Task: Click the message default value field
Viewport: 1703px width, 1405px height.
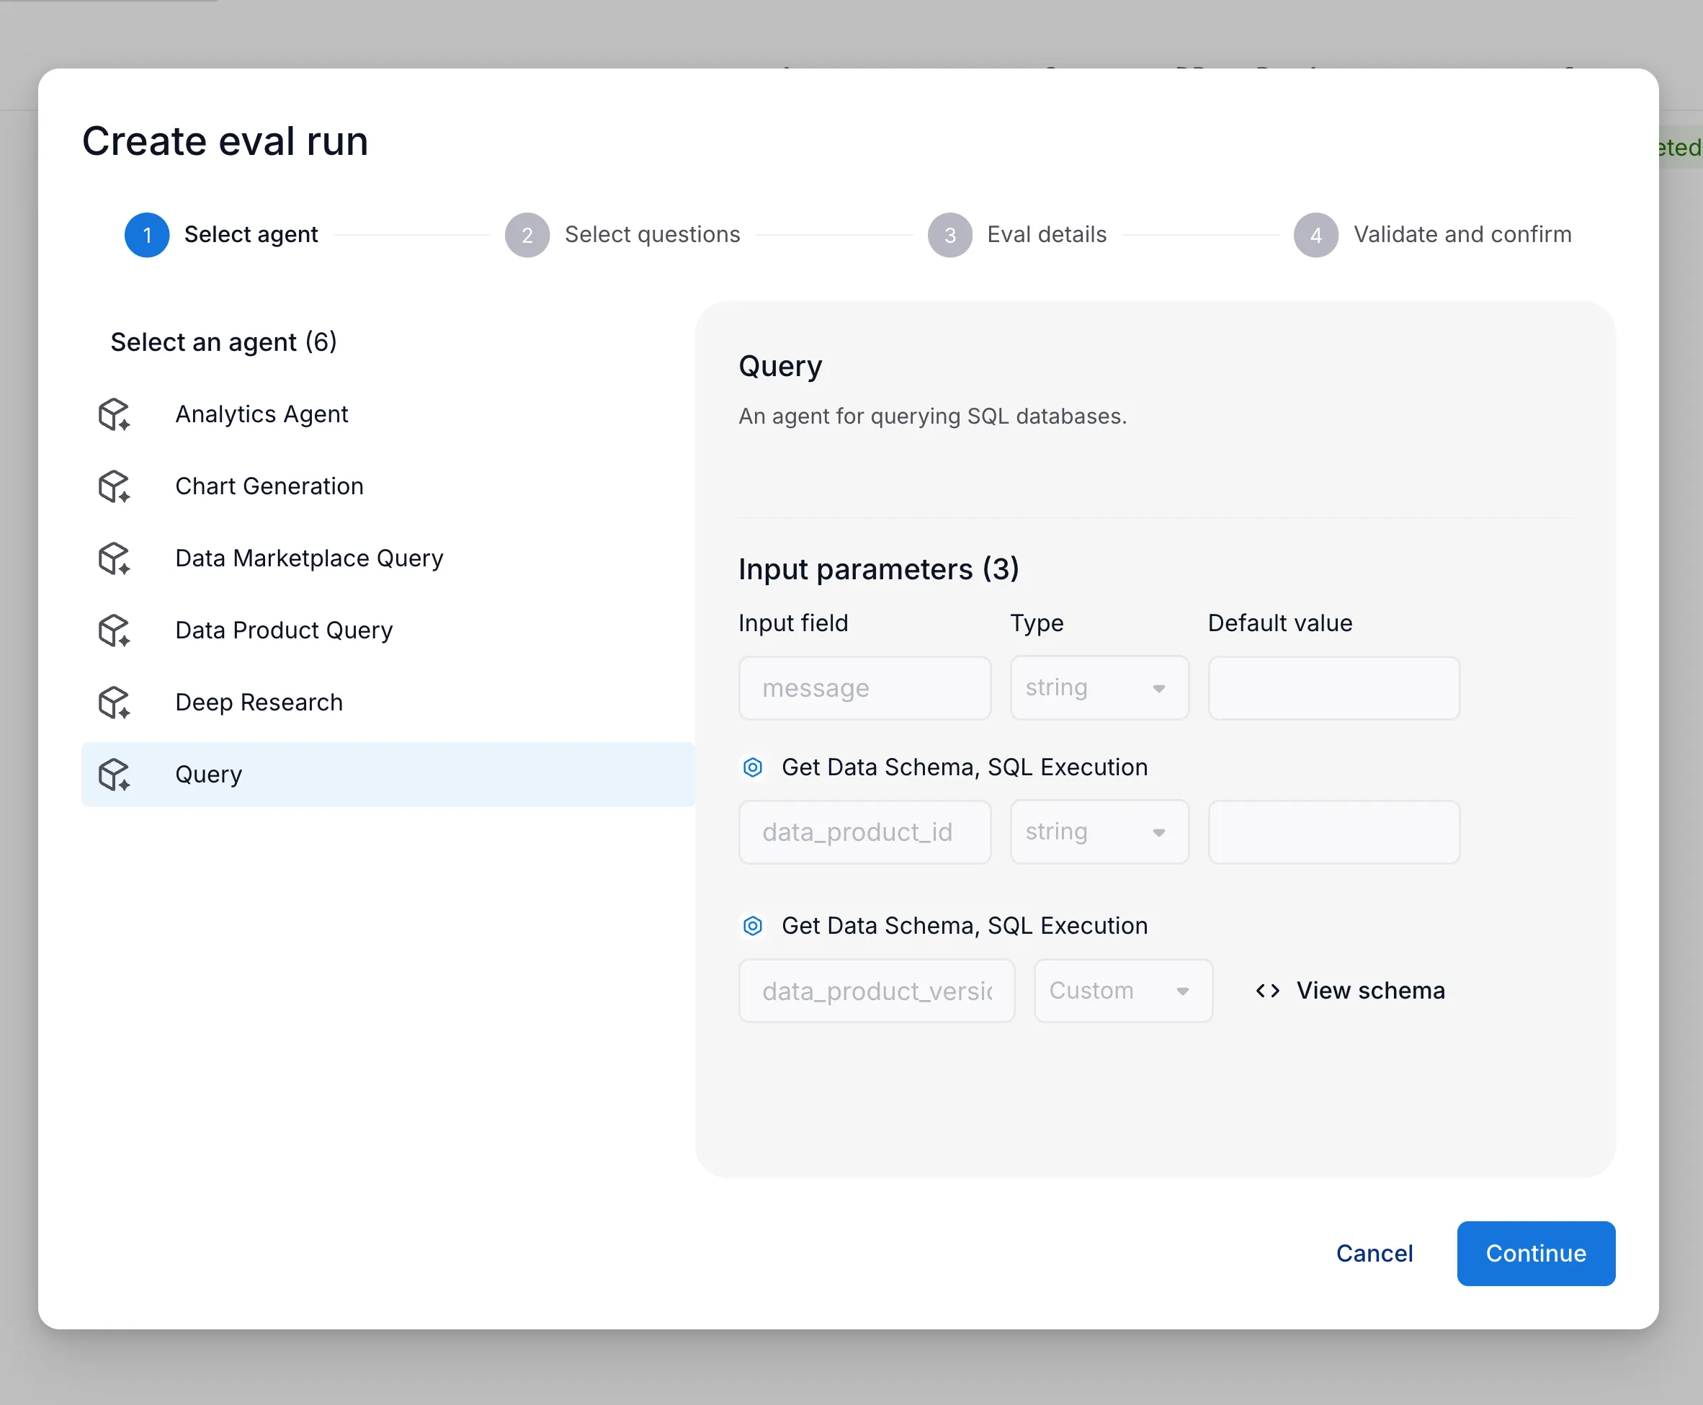Action: [x=1333, y=688]
